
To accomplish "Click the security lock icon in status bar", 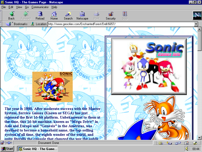I will [2, 143].
